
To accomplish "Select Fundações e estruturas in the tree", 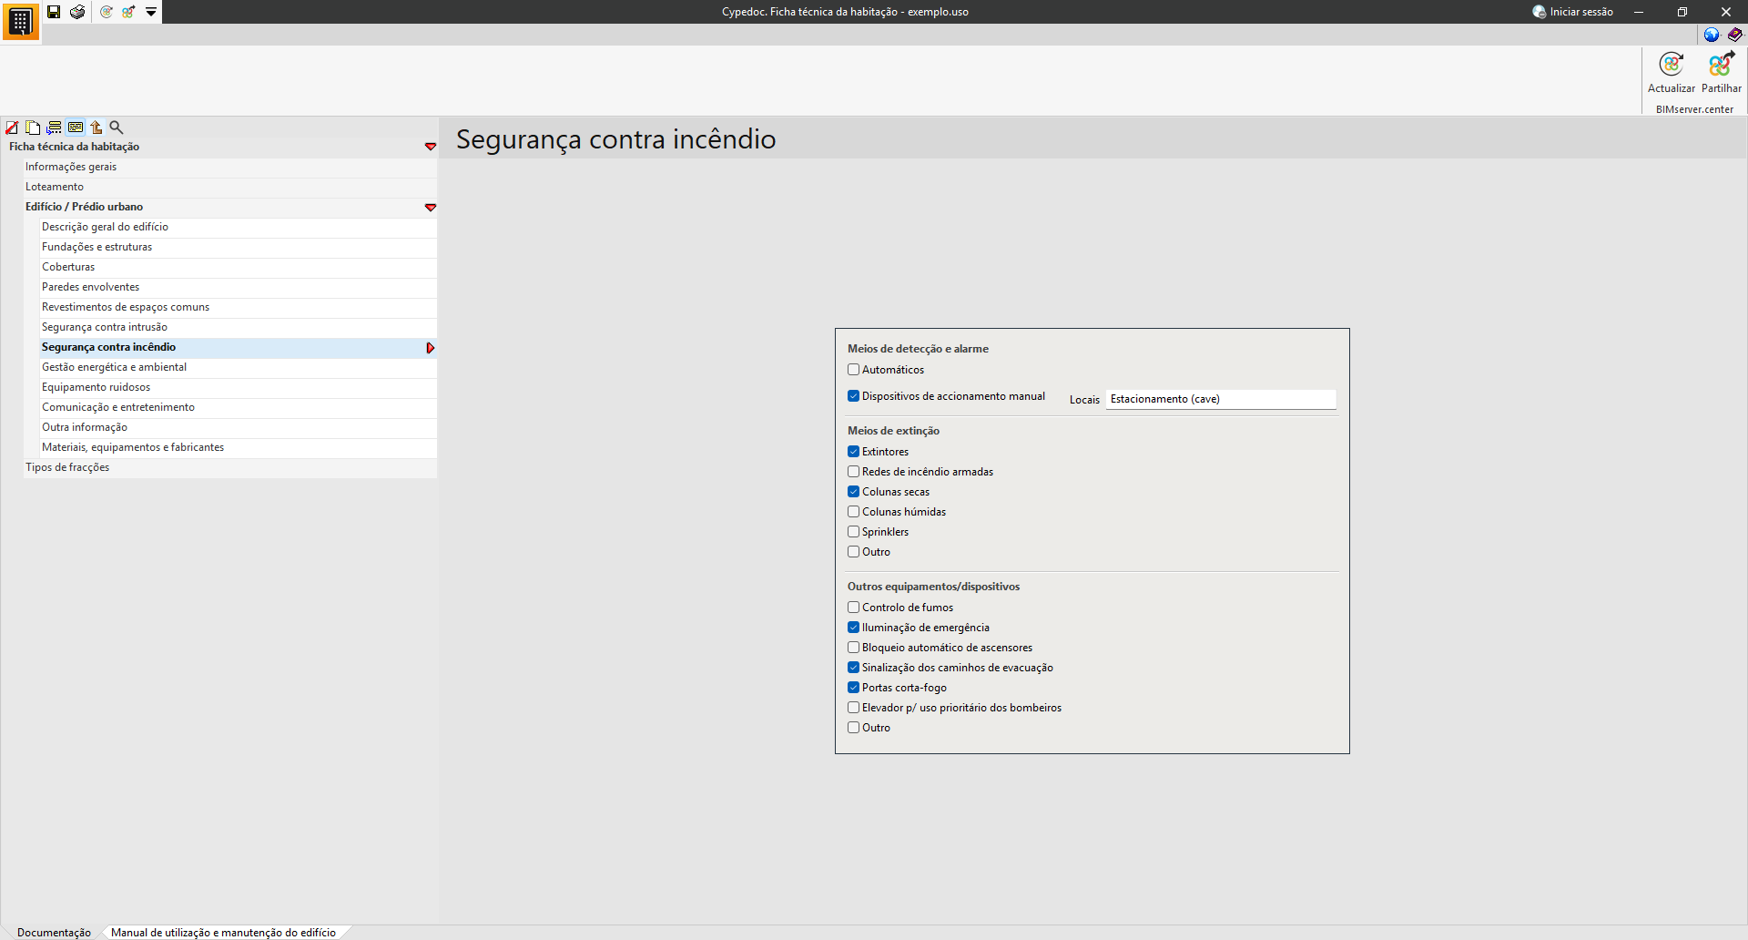I will (97, 247).
